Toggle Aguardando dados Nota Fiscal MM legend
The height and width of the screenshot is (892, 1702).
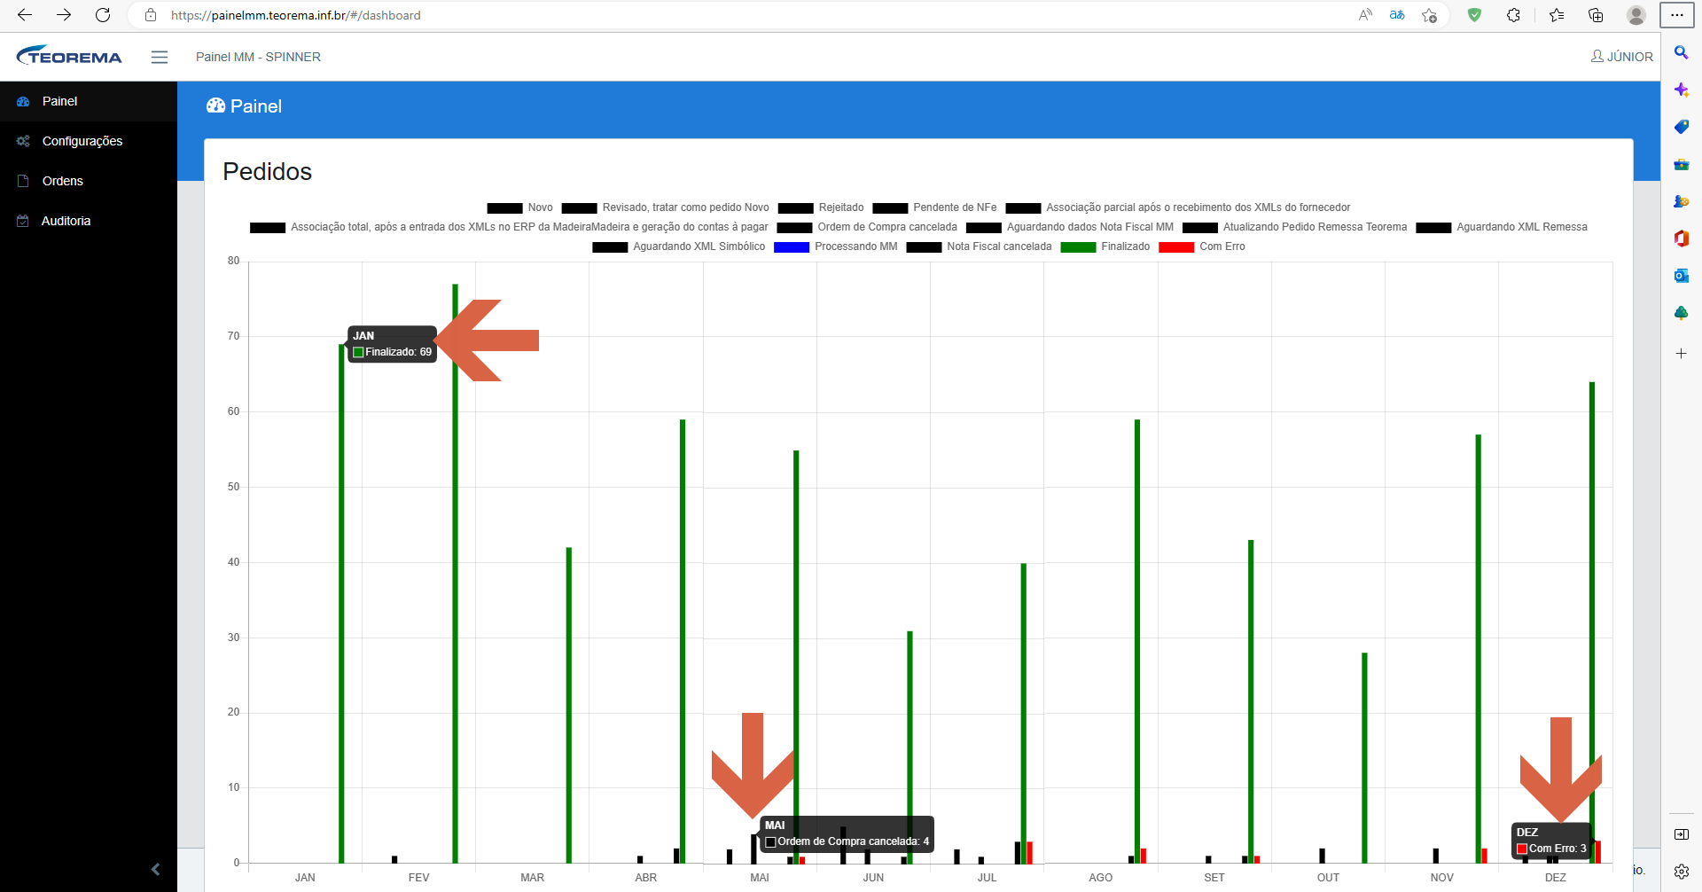point(1069,227)
